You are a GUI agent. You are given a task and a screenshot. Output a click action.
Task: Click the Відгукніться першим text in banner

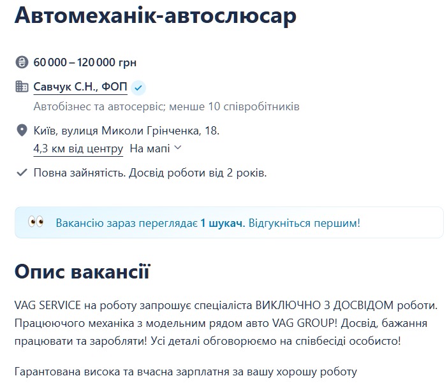tap(304, 223)
